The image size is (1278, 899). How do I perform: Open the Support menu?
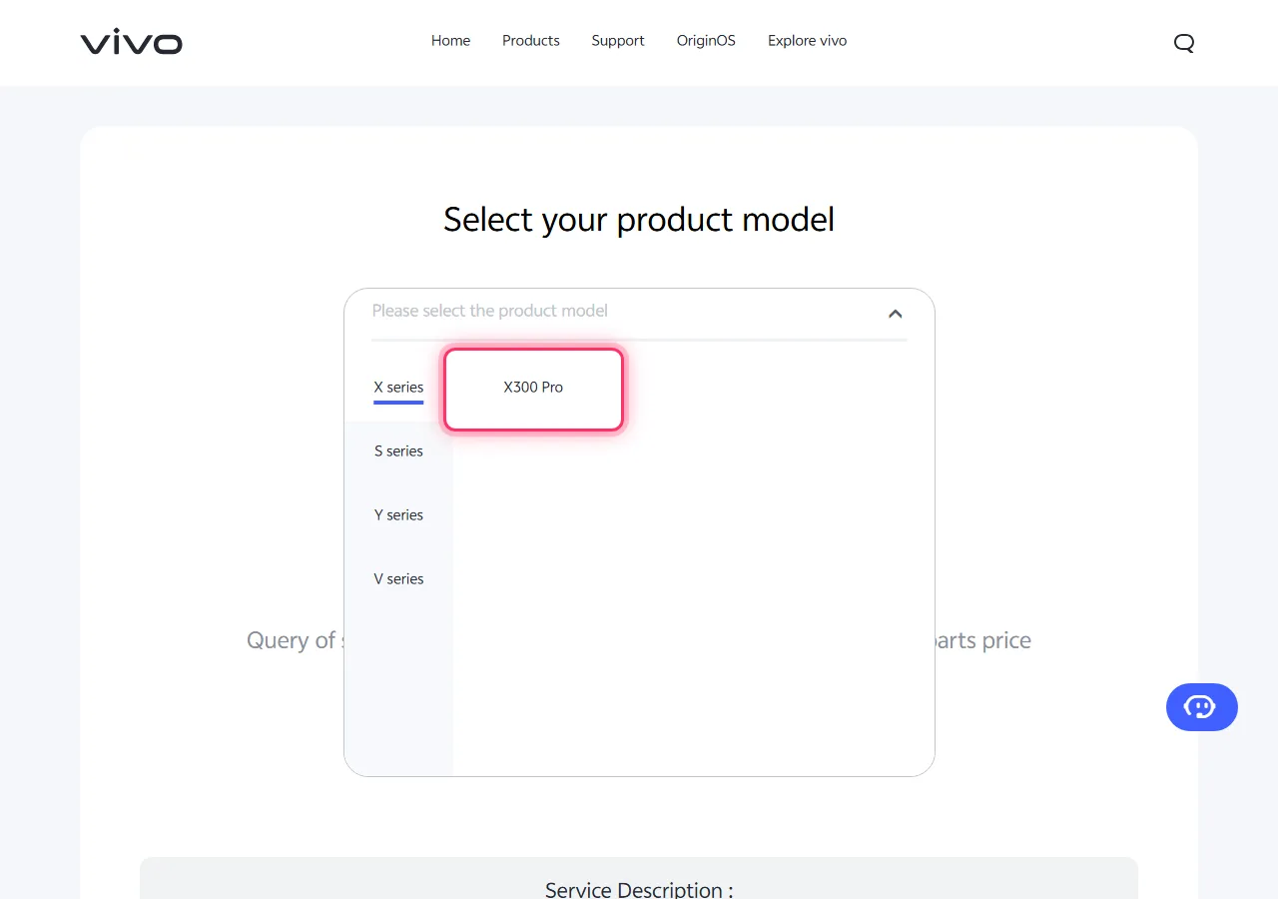(x=618, y=41)
